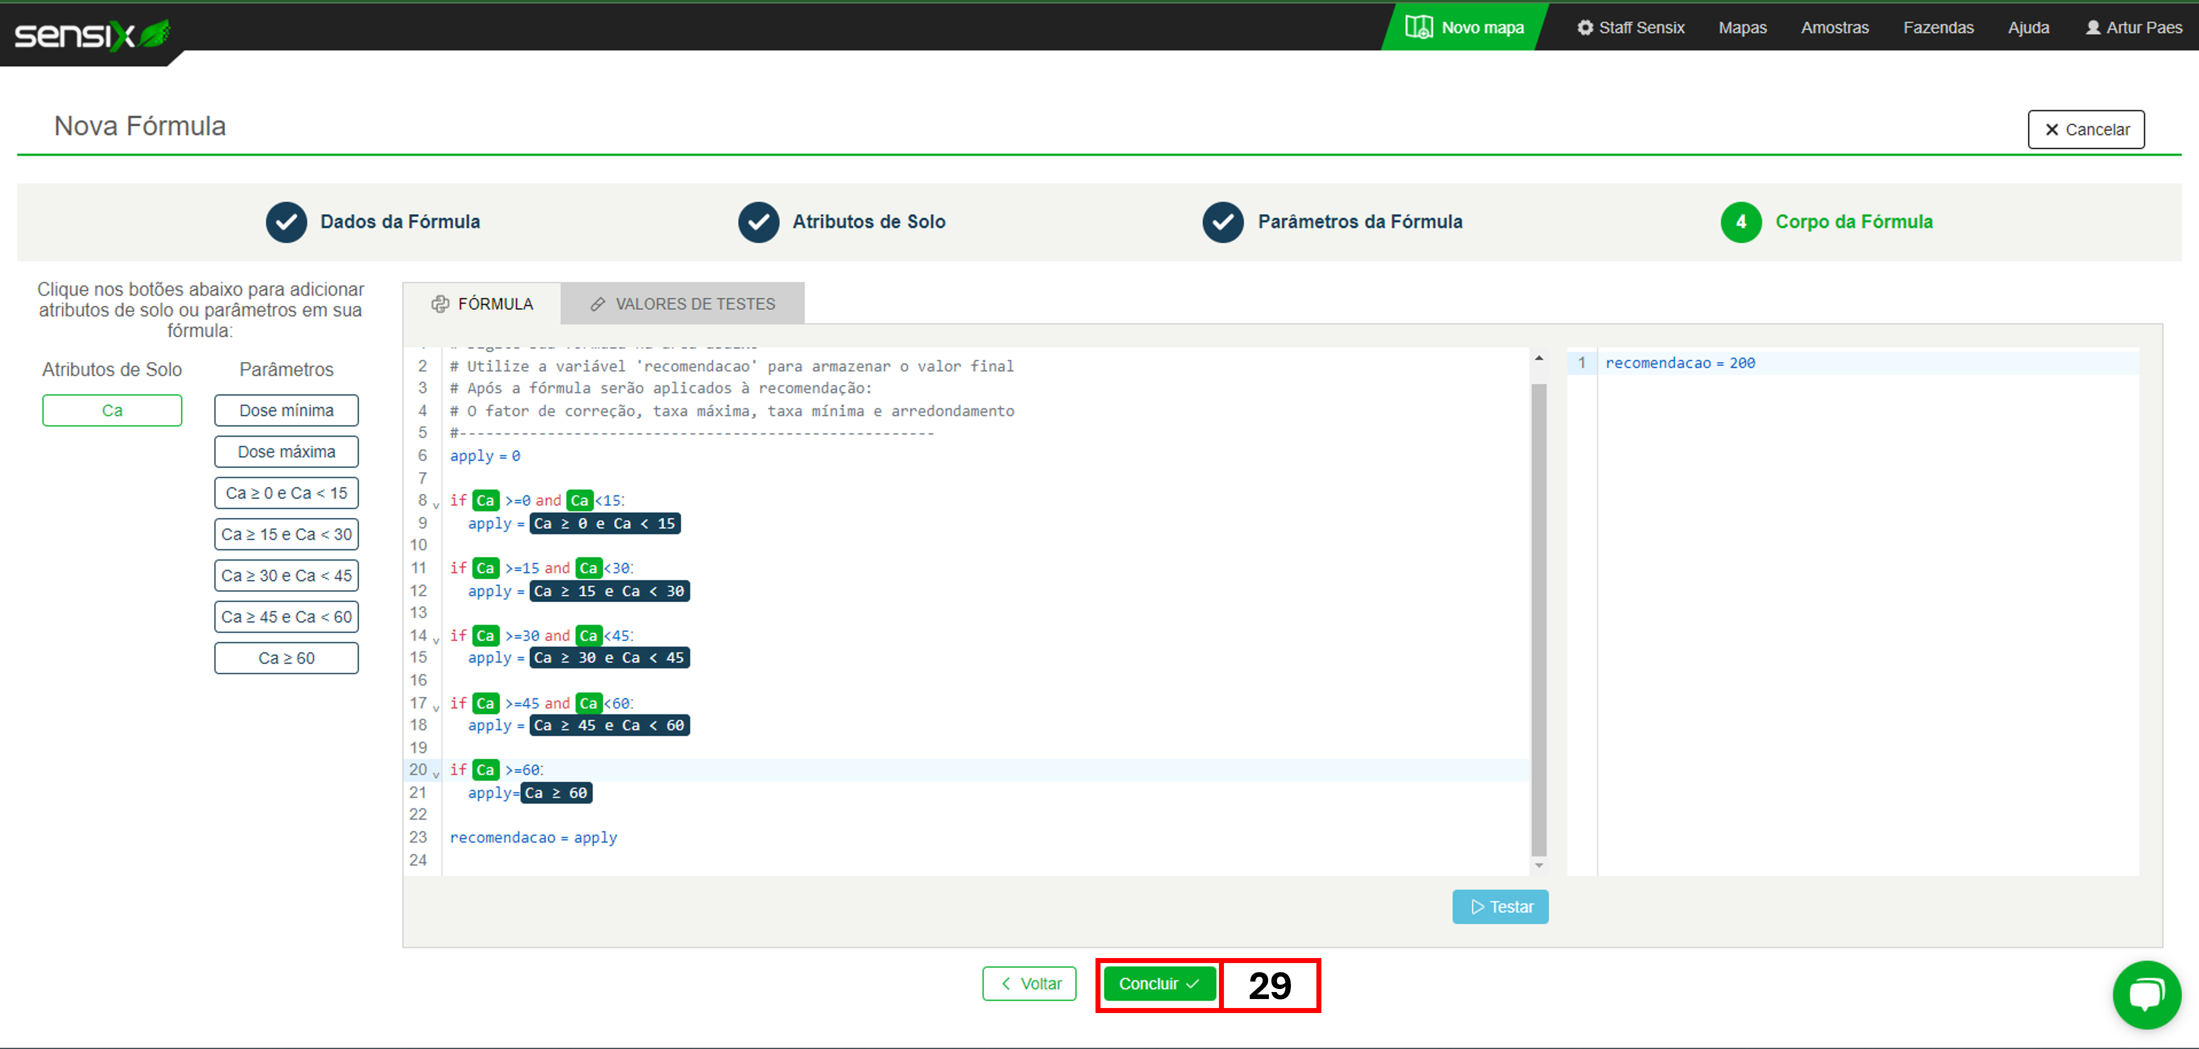Insert the Ca soil attribute
The height and width of the screenshot is (1049, 2199).
[x=112, y=410]
